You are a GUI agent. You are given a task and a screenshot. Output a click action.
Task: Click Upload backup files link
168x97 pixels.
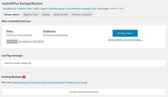21,82
